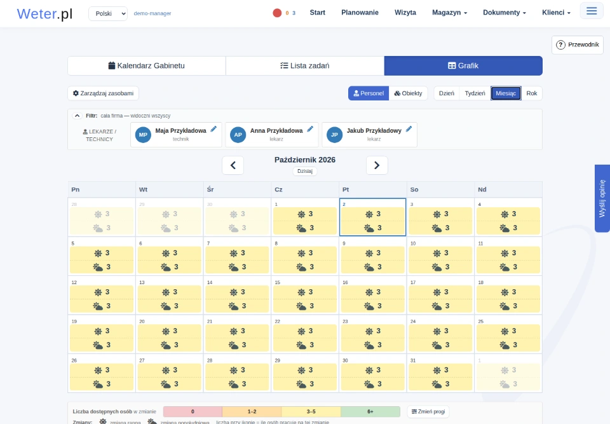Switch view to Obiekty
The image size is (610, 424).
pyautogui.click(x=408, y=93)
